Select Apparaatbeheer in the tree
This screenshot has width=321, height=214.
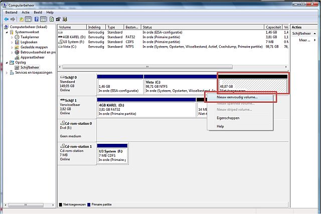[32, 57]
